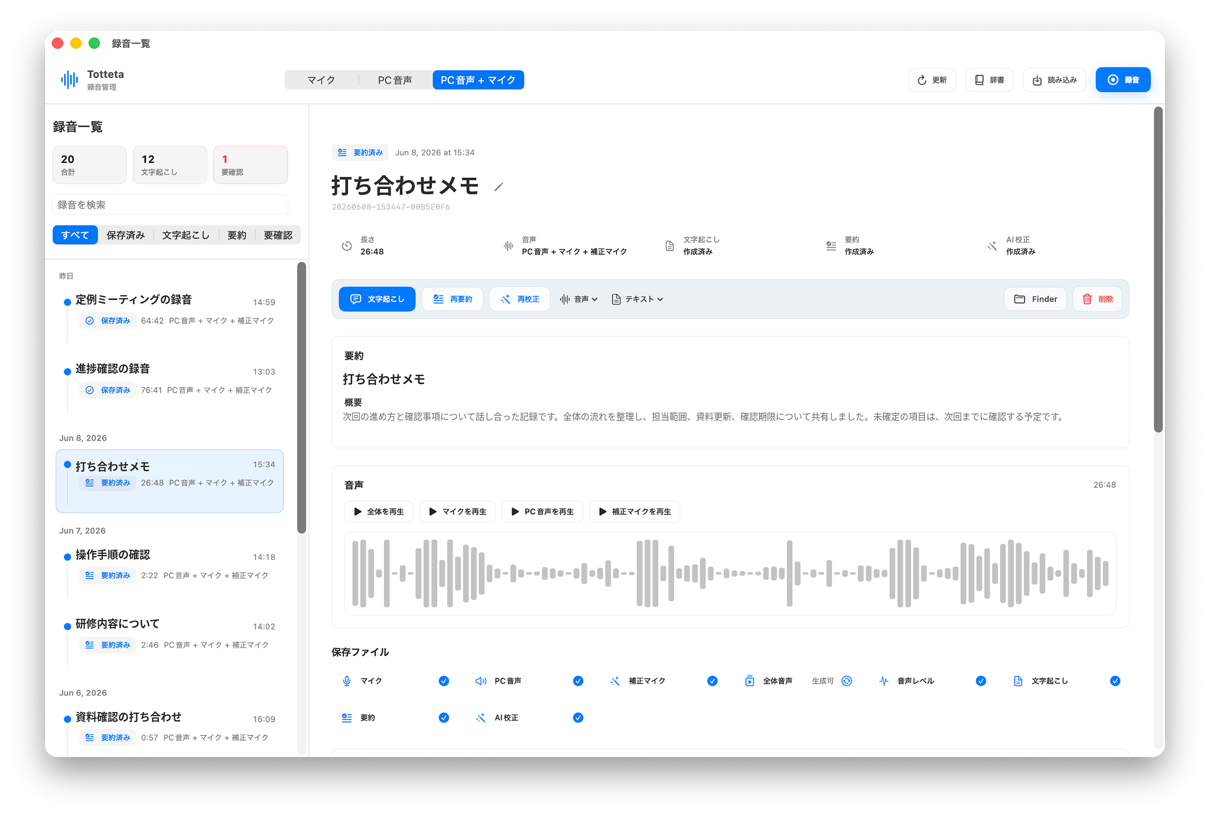Click the 要約済み badge icon above title
1210x816 pixels.
[x=342, y=152]
